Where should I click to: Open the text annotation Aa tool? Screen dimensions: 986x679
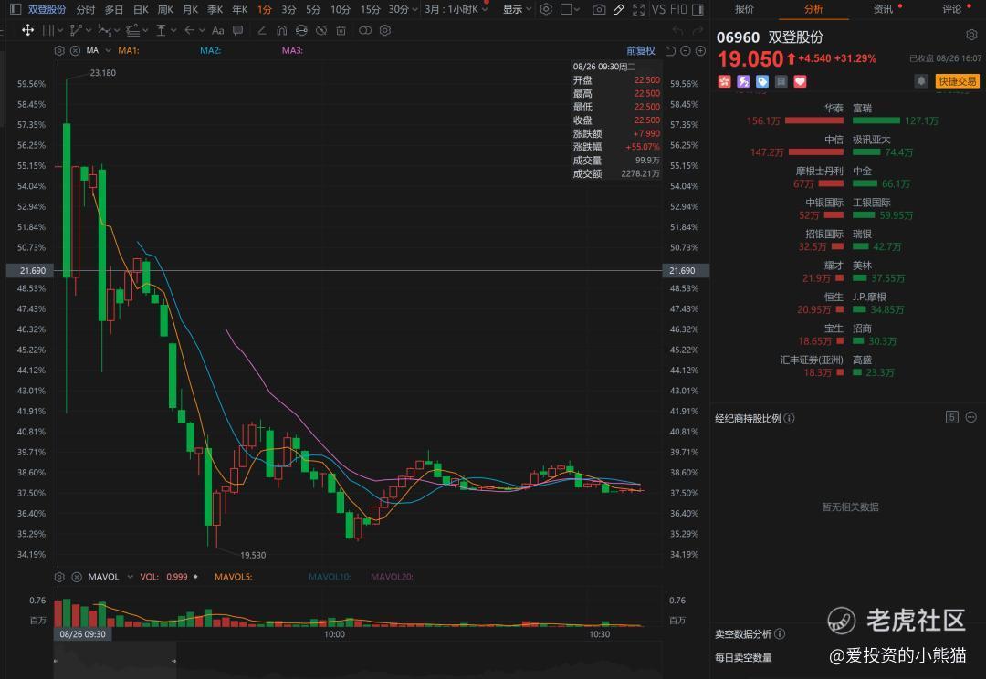click(x=217, y=30)
